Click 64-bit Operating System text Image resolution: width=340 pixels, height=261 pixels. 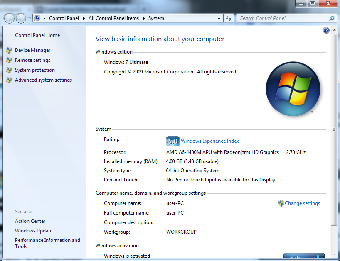(192, 171)
